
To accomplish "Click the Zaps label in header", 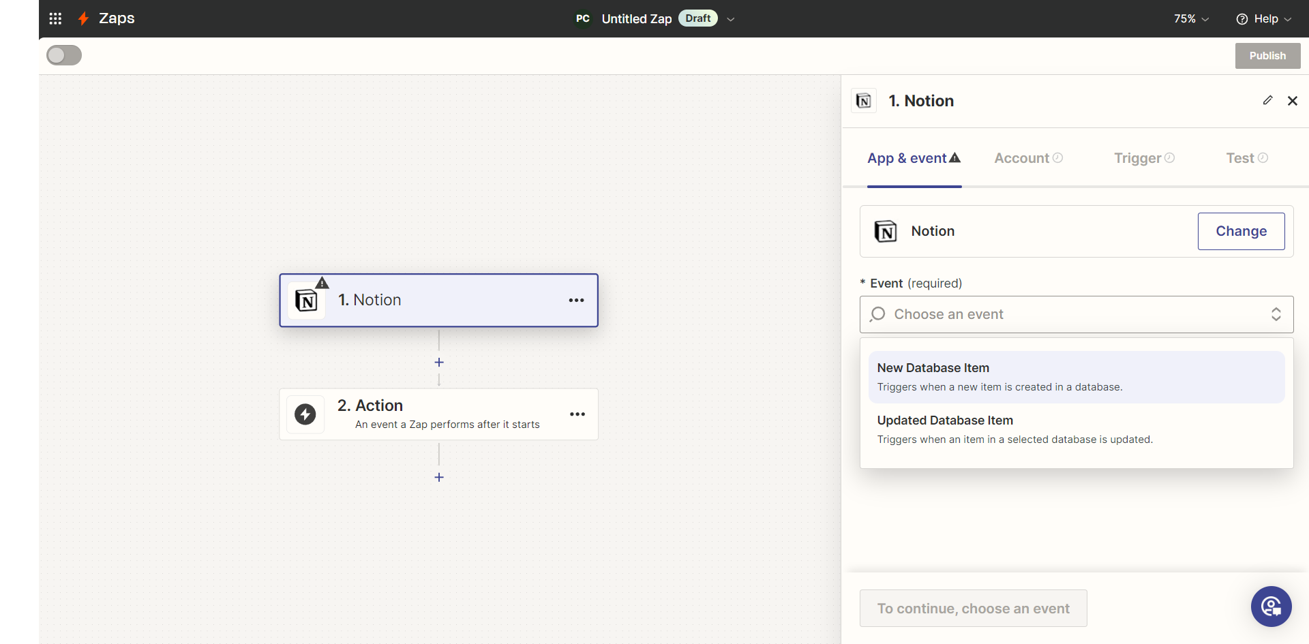I will click(117, 18).
